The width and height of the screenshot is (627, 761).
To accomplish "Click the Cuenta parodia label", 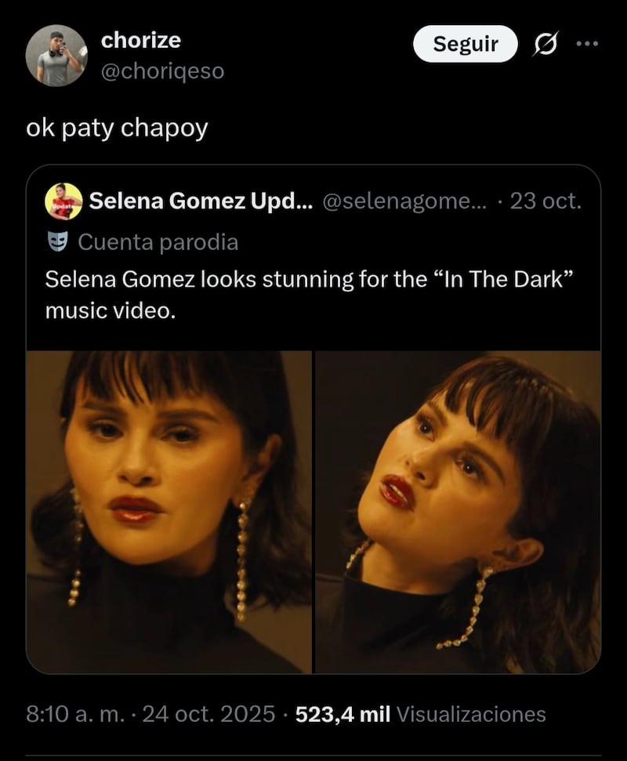I will tap(158, 242).
